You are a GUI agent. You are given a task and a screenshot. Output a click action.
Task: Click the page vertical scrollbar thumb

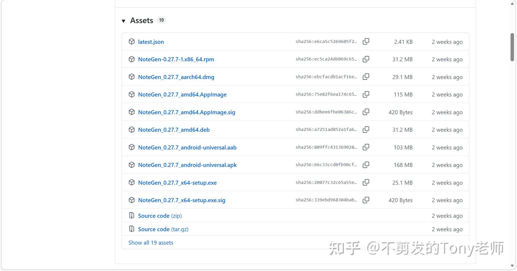tap(512, 47)
